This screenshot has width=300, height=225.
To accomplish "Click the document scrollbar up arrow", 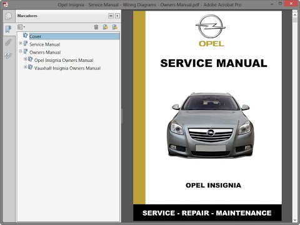I will pos(295,15).
